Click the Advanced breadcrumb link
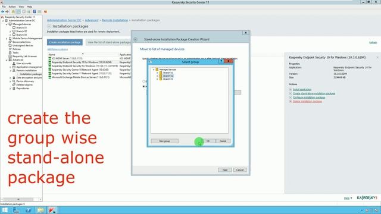This screenshot has width=381, height=214. tap(92, 20)
